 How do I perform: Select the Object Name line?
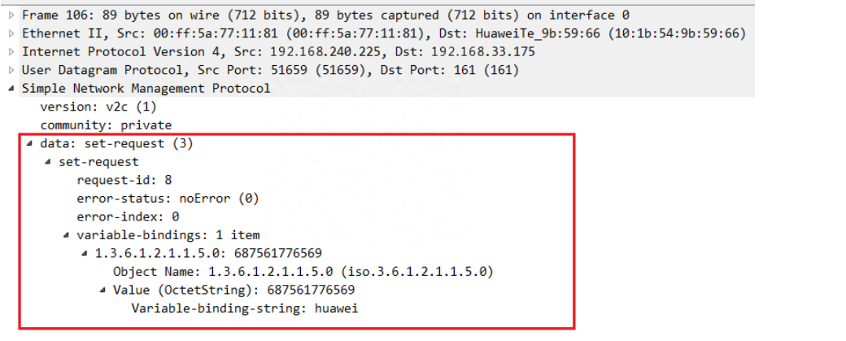click(x=303, y=272)
